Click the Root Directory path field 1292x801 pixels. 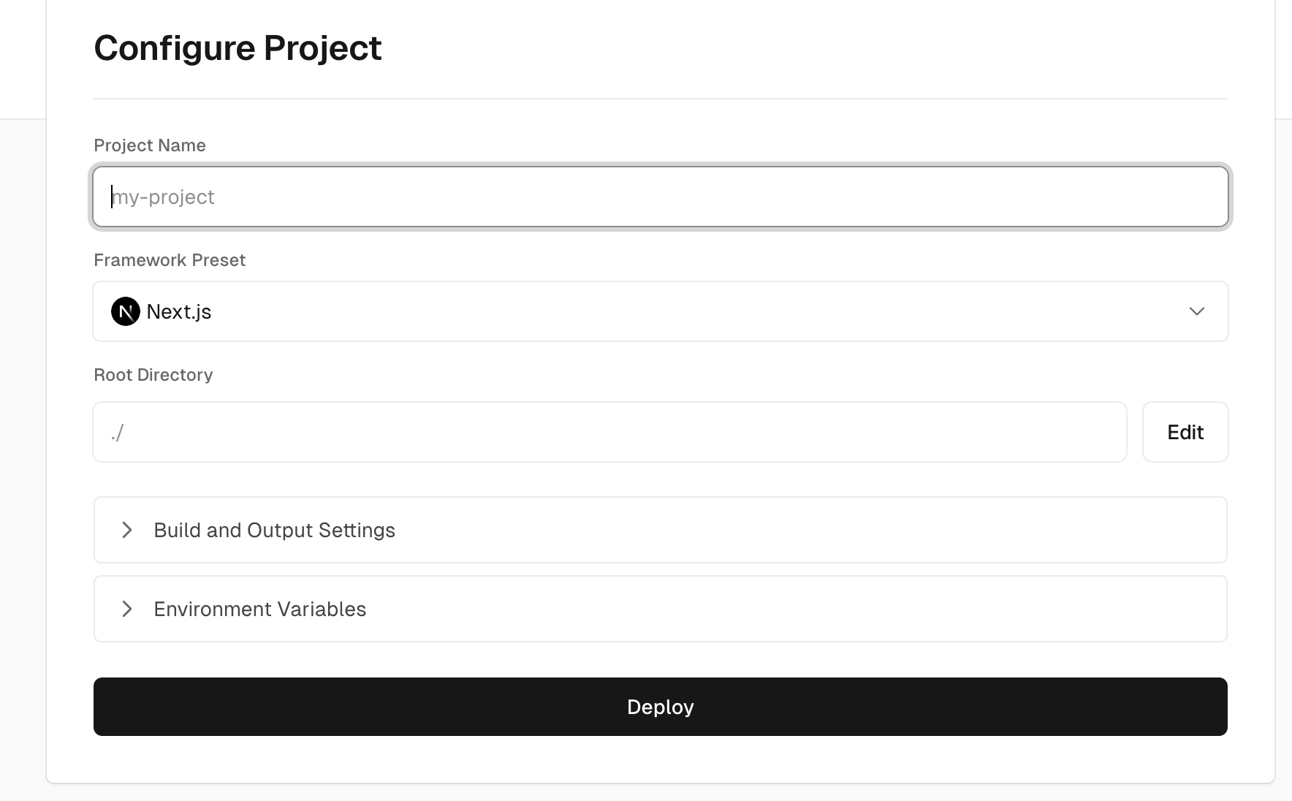609,432
